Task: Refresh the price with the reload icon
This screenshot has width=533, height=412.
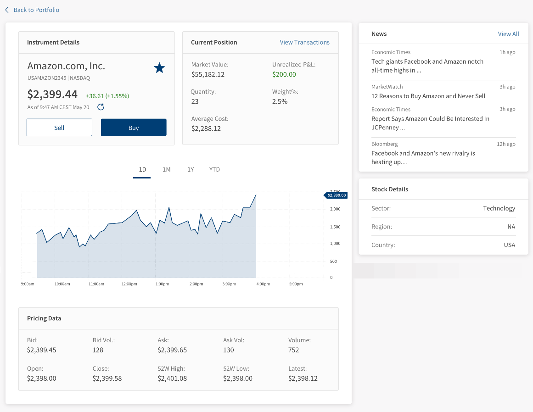Action: [101, 107]
